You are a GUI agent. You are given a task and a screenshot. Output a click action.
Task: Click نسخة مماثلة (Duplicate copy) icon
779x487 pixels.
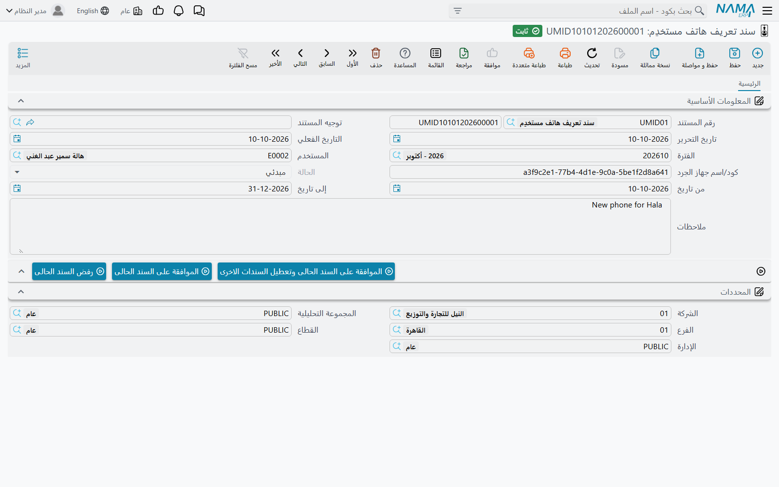click(x=655, y=53)
